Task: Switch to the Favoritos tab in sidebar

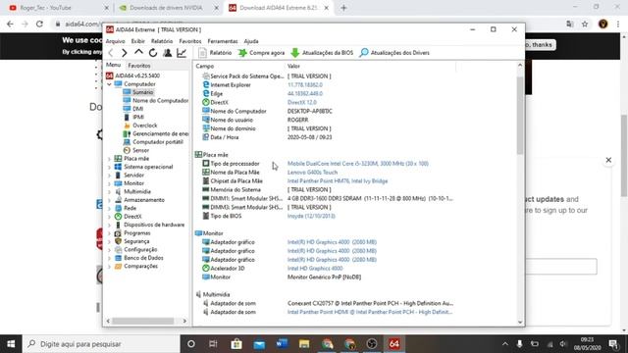Action: [139, 66]
